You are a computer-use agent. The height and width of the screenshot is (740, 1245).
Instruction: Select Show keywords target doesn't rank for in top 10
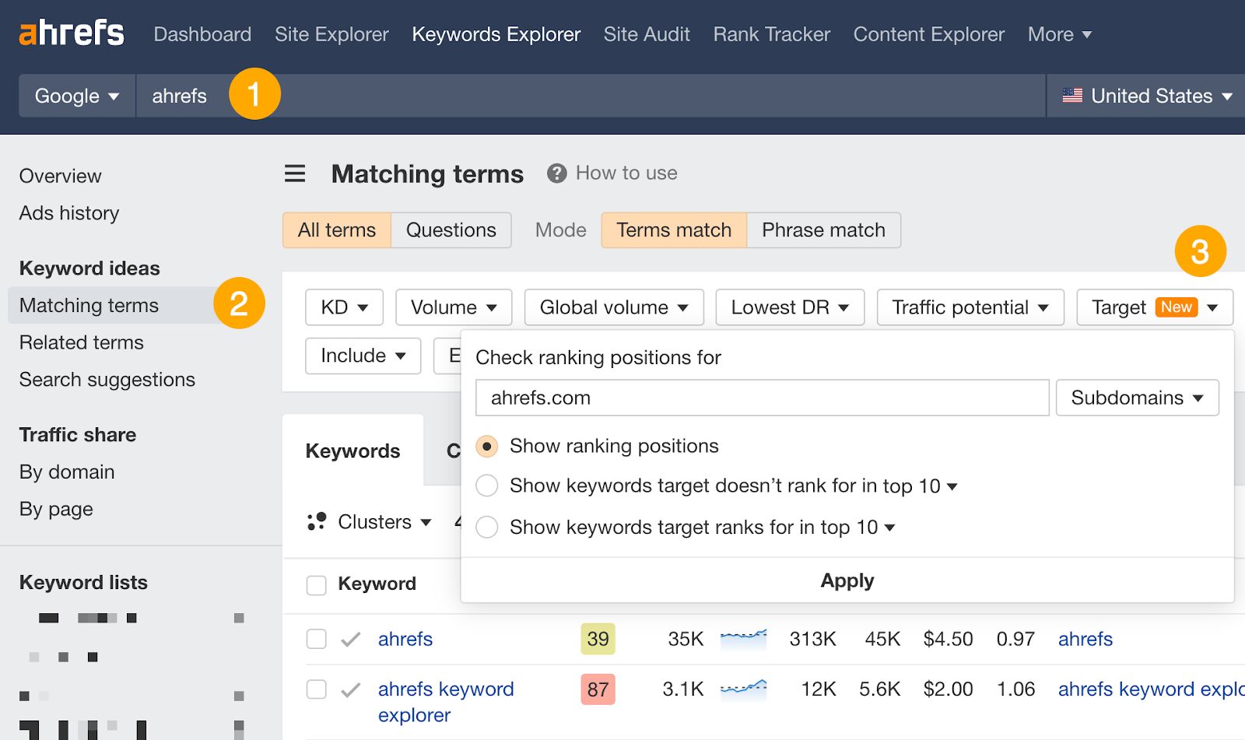pos(487,486)
